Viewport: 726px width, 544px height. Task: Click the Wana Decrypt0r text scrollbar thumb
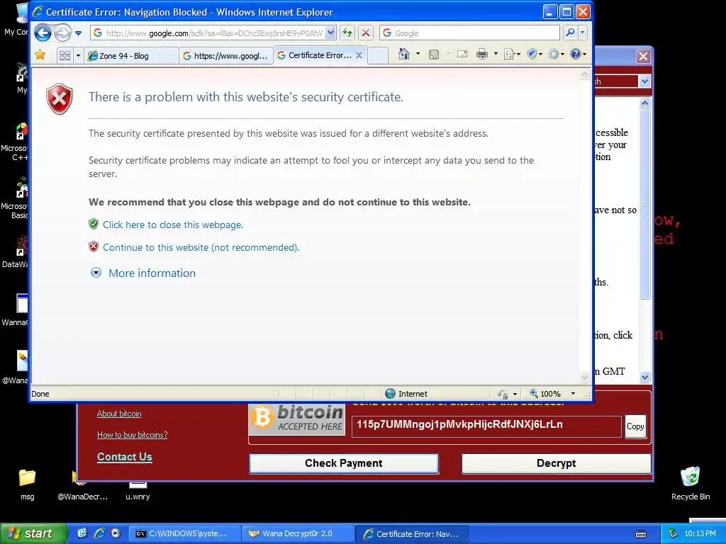pos(645,203)
